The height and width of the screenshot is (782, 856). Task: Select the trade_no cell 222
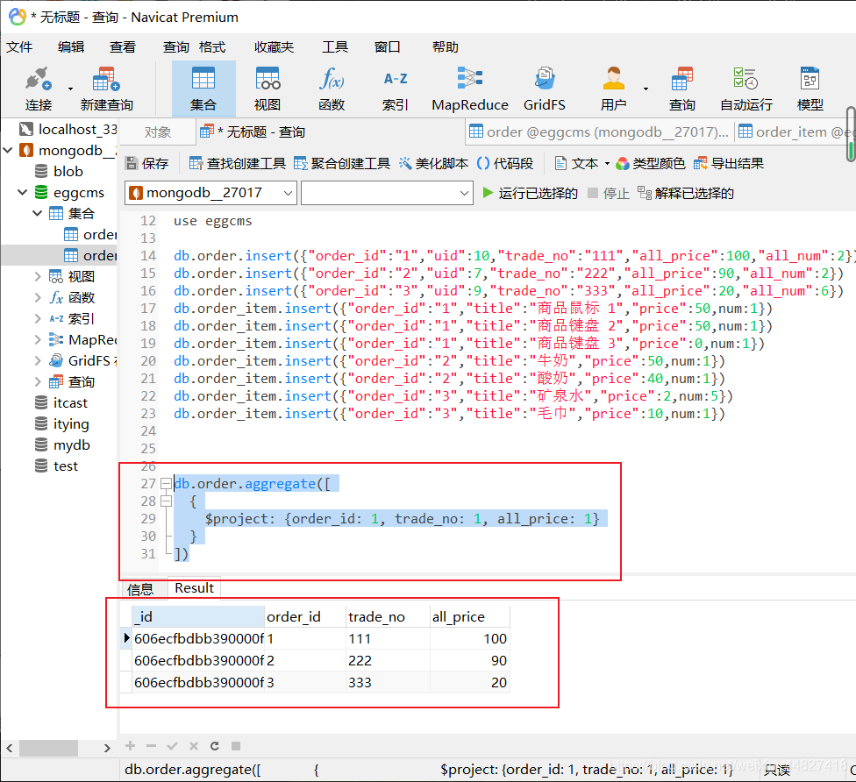point(388,660)
